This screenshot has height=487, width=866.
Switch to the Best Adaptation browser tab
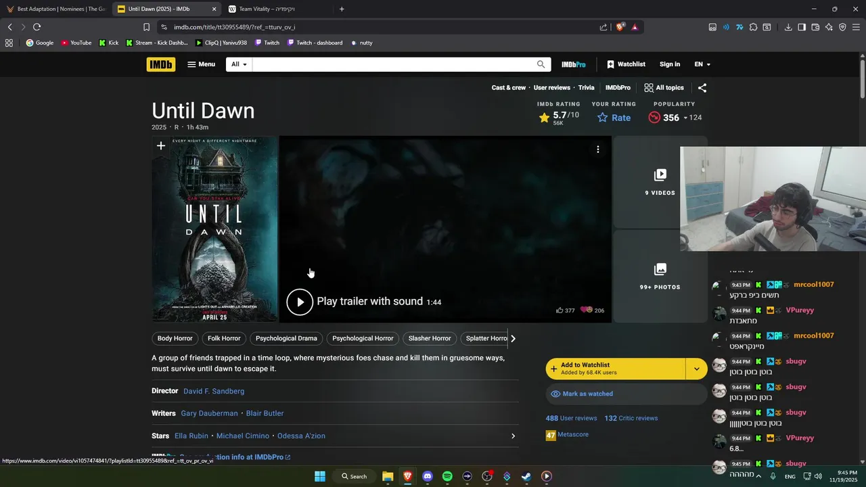pos(56,9)
